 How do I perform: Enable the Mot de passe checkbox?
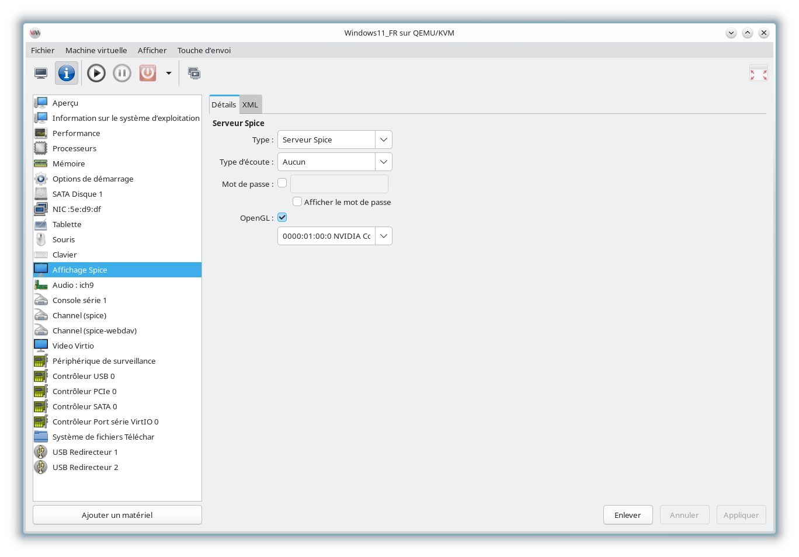(x=282, y=183)
